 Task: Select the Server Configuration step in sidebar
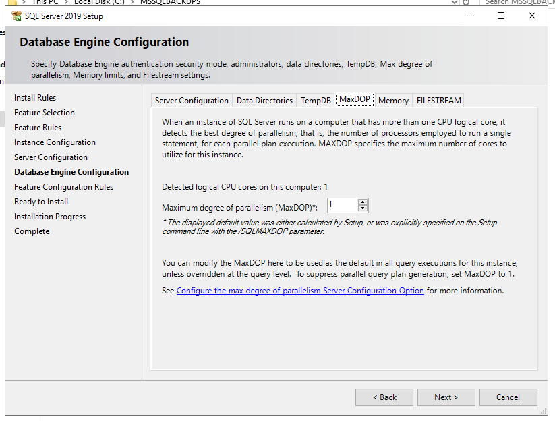pos(51,157)
